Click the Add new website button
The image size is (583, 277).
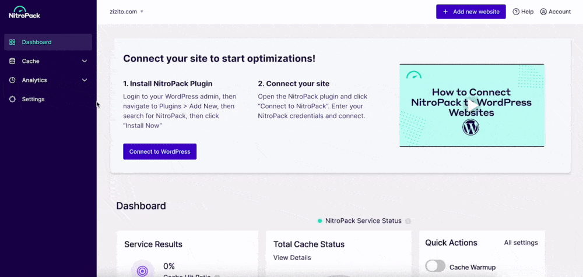[x=470, y=12]
